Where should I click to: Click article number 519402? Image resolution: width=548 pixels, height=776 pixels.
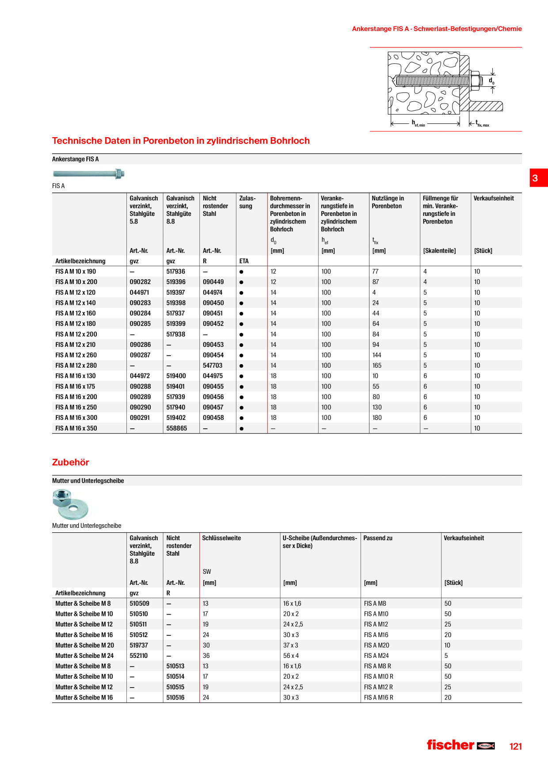(x=176, y=418)
